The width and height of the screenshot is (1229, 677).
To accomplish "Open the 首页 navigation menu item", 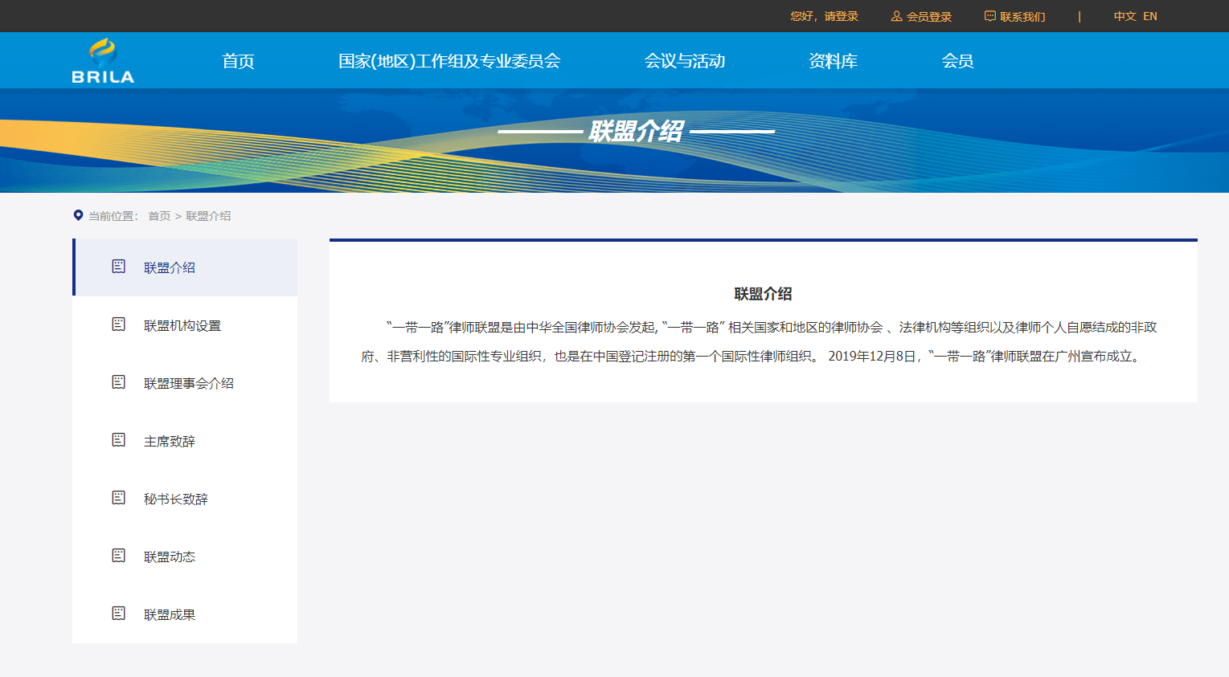I will 238,61.
